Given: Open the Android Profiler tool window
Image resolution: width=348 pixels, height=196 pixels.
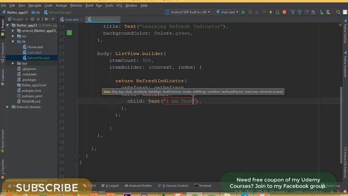Looking at the screenshot, I should [x=138, y=186].
